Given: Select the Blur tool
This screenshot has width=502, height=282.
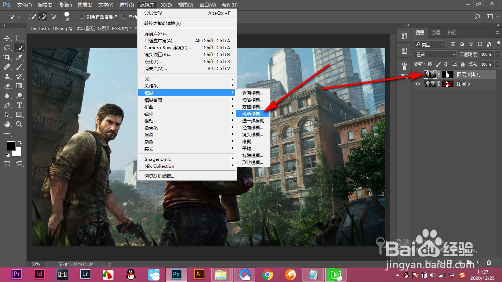Looking at the screenshot, I should [7, 95].
